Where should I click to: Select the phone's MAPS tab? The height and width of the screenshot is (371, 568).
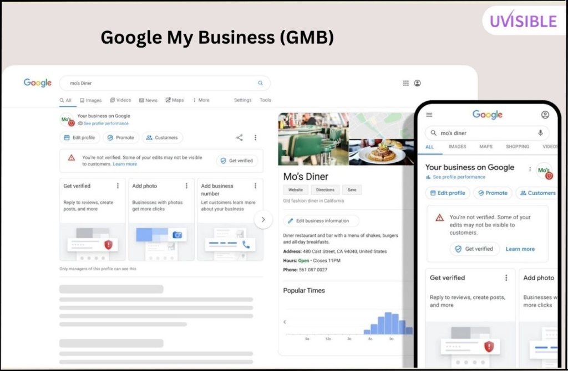point(486,146)
